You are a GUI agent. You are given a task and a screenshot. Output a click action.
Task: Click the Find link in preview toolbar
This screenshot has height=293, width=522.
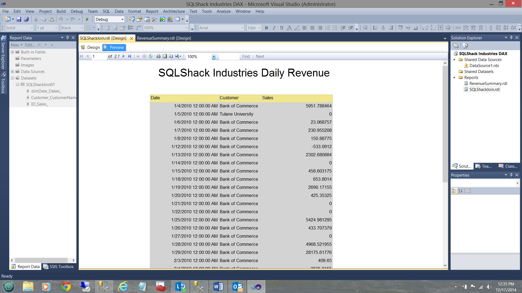pyautogui.click(x=246, y=56)
